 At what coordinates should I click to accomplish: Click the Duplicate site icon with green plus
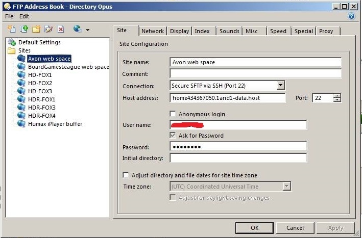pyautogui.click(x=24, y=29)
